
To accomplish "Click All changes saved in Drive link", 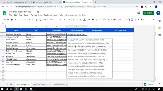I will coord(76,15).
